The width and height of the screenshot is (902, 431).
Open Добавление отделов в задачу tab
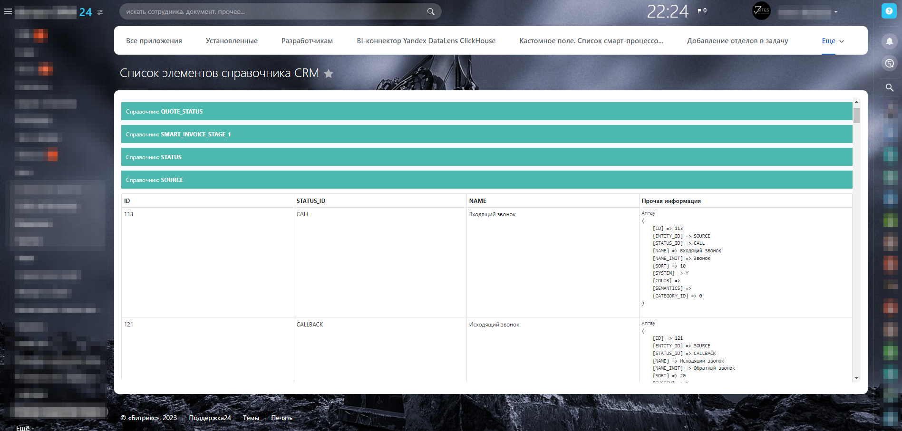click(737, 41)
